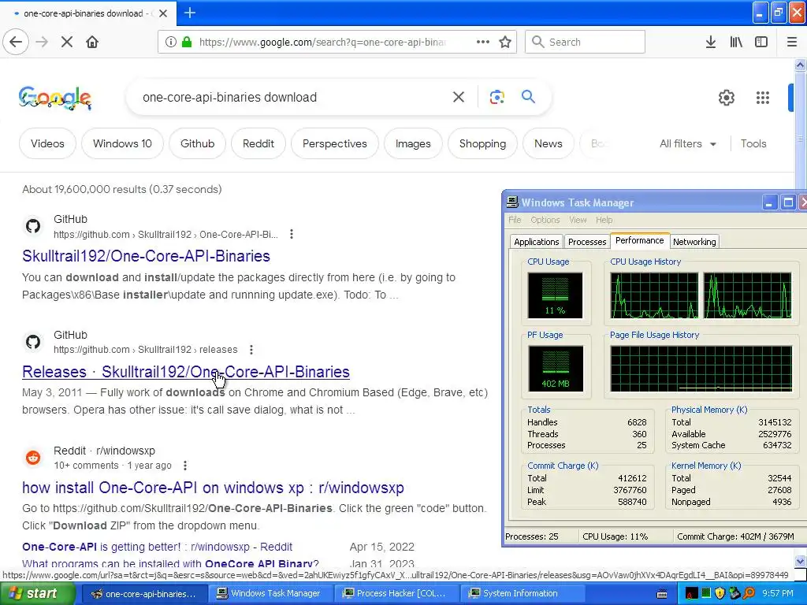This screenshot has width=807, height=605.
Task: Select the Performance tab in Task Manager
Action: coord(640,241)
